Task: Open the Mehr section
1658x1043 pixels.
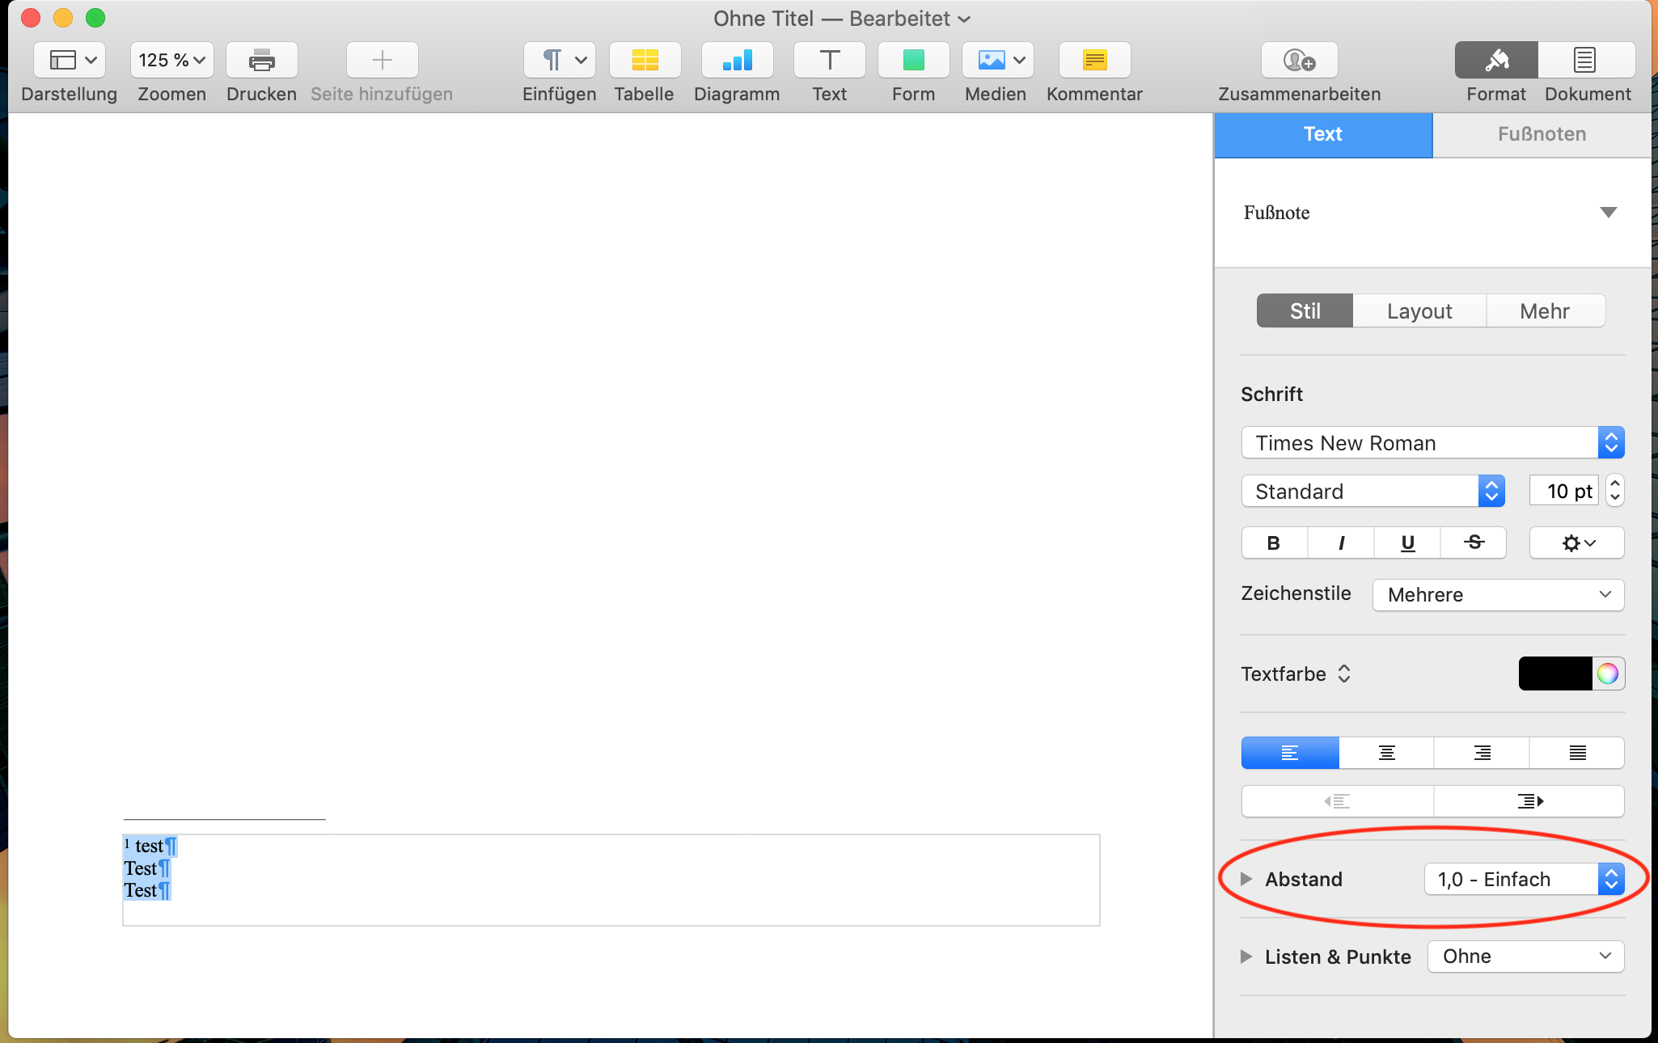Action: [x=1544, y=311]
